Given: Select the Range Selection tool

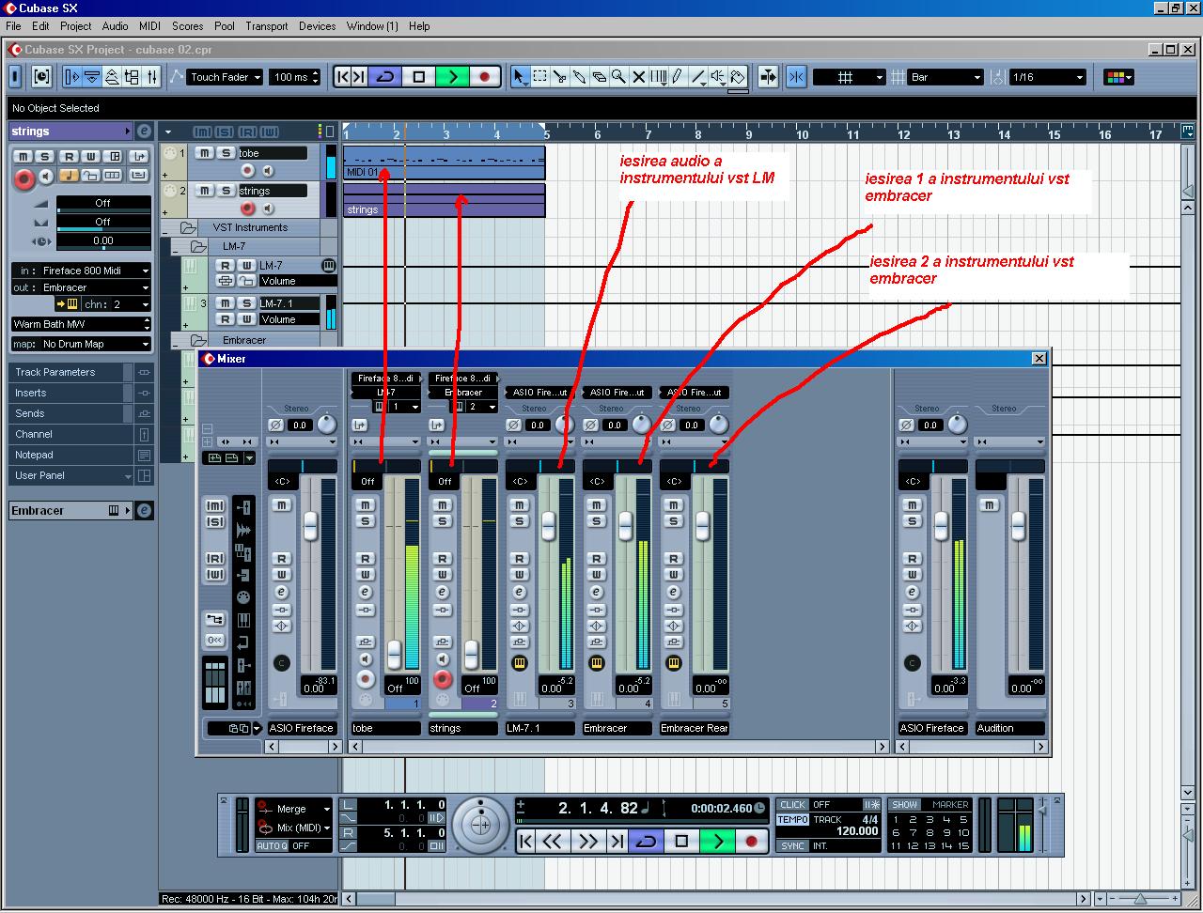Looking at the screenshot, I should tap(540, 77).
